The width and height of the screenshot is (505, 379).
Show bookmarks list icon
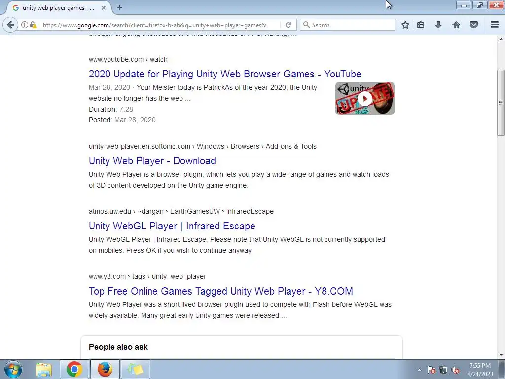pos(421,25)
